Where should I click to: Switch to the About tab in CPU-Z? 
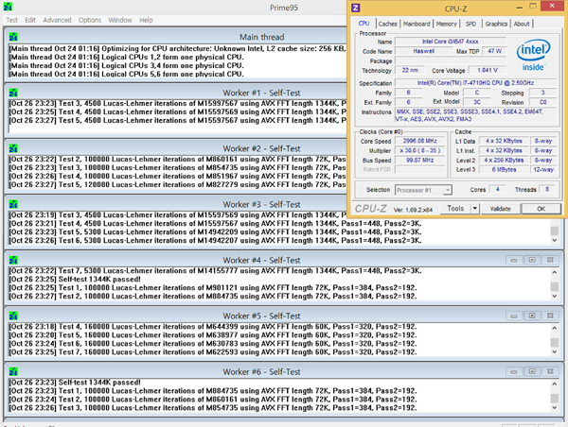tap(522, 24)
